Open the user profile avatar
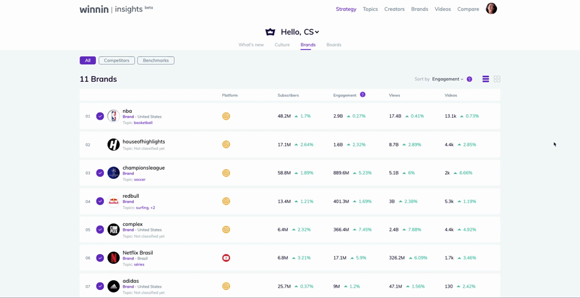 pos(491,9)
